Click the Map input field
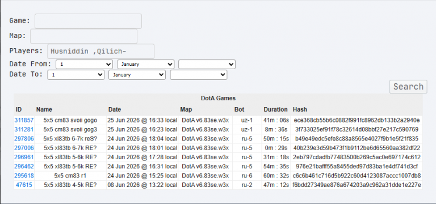This screenshot has height=204, width=436. 83,36
